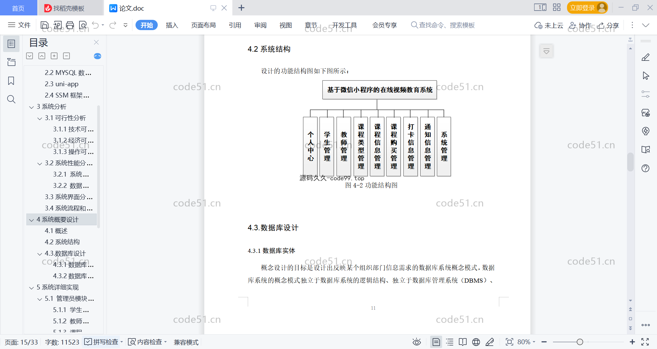657x349 pixels.
Task: Switch to outline view in status bar
Action: pyautogui.click(x=450, y=342)
